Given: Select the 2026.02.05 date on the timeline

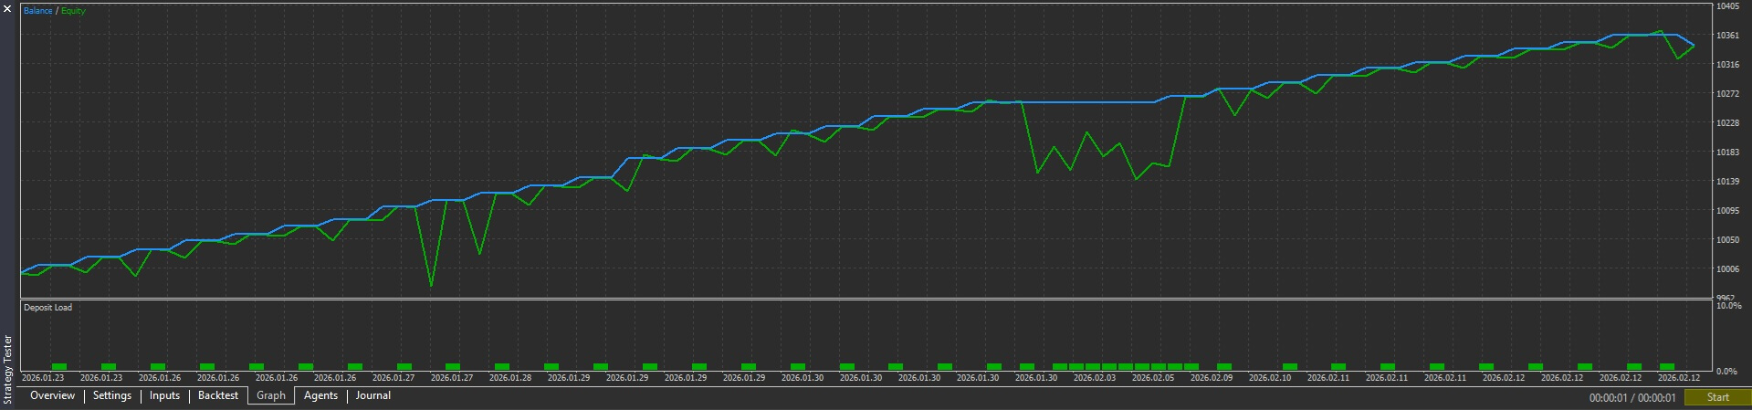Looking at the screenshot, I should click(x=1153, y=378).
